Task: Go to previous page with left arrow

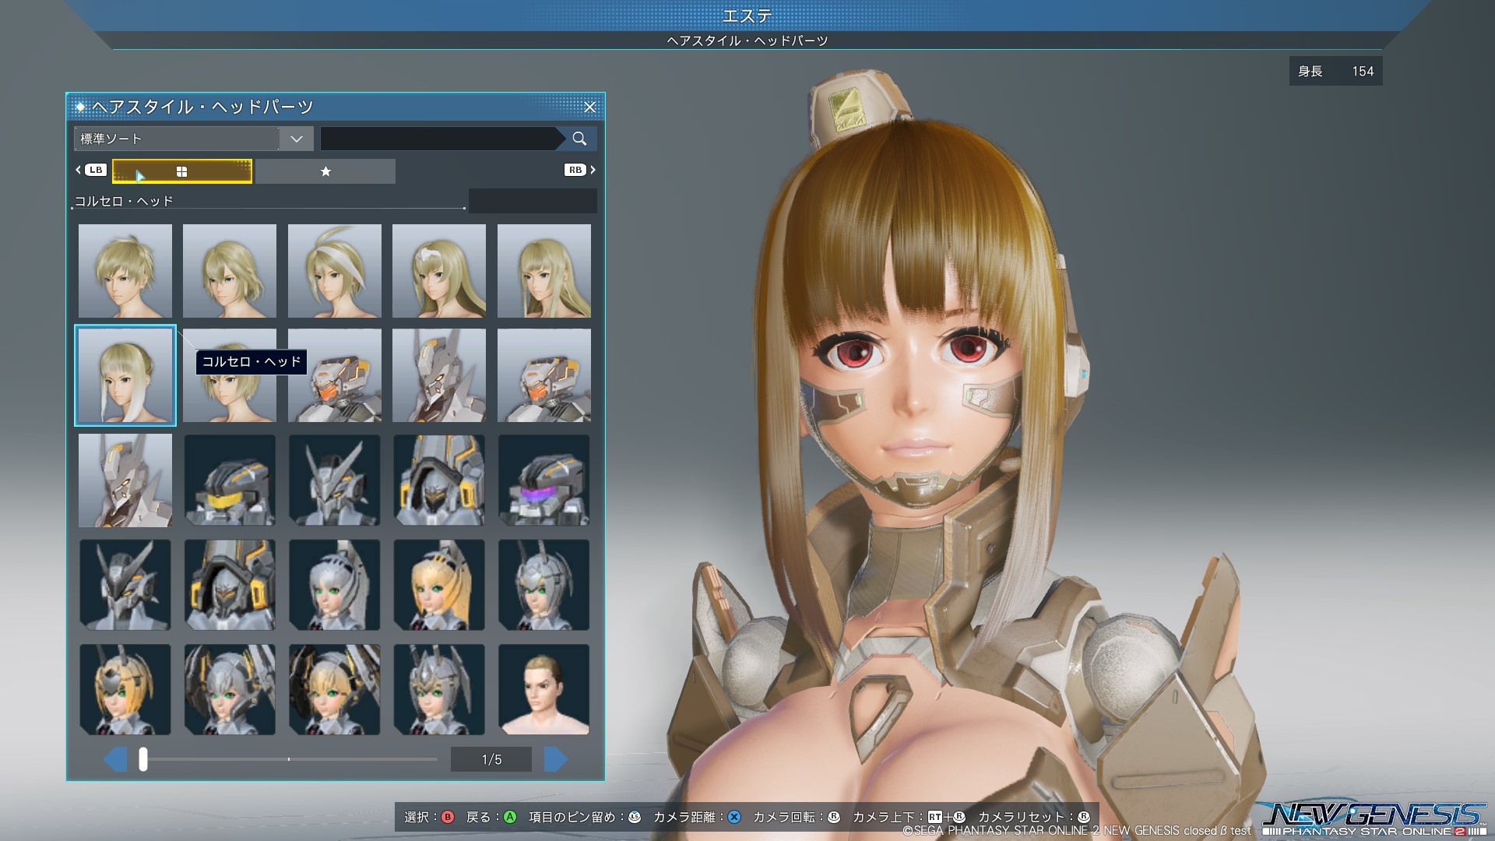Action: click(x=116, y=759)
